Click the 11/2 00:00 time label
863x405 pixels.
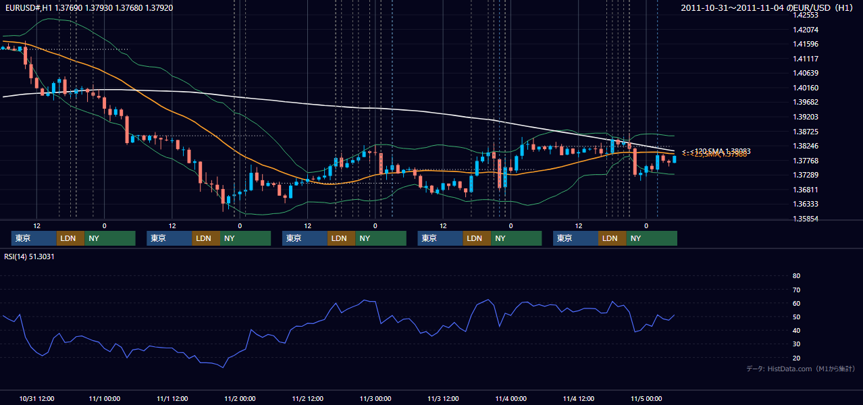point(240,398)
